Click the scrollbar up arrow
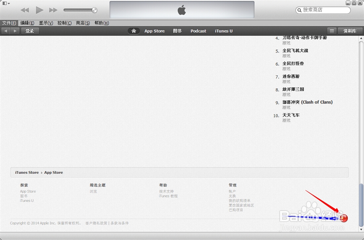The width and height of the screenshot is (364, 240). point(361,38)
